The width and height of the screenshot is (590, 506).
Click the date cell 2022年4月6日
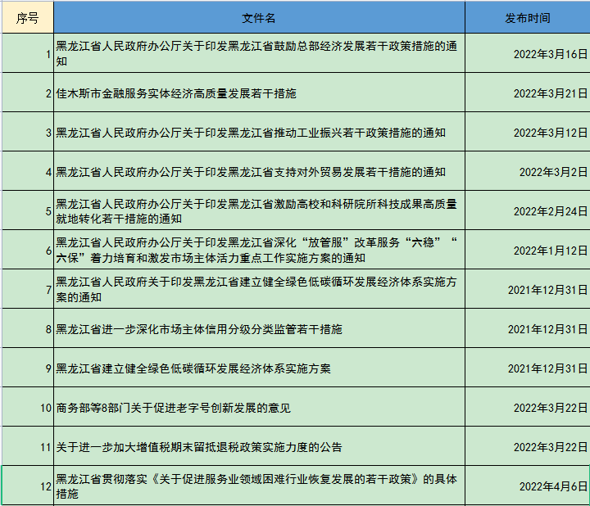click(x=527, y=486)
